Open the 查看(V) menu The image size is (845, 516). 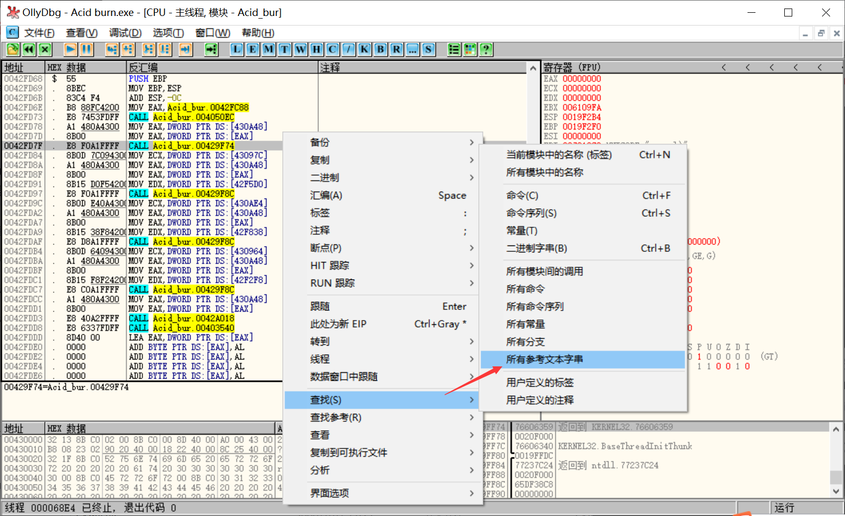pyautogui.click(x=82, y=33)
